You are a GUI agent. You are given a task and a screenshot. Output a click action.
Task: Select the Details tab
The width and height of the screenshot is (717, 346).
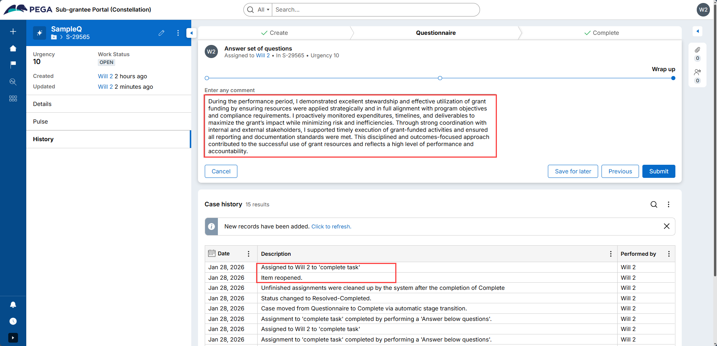[42, 104]
